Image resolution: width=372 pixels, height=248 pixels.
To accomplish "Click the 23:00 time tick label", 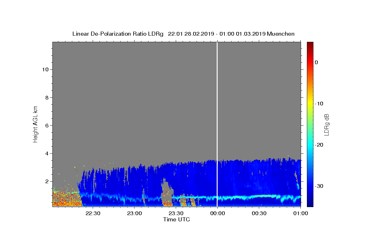I will 134,213.
